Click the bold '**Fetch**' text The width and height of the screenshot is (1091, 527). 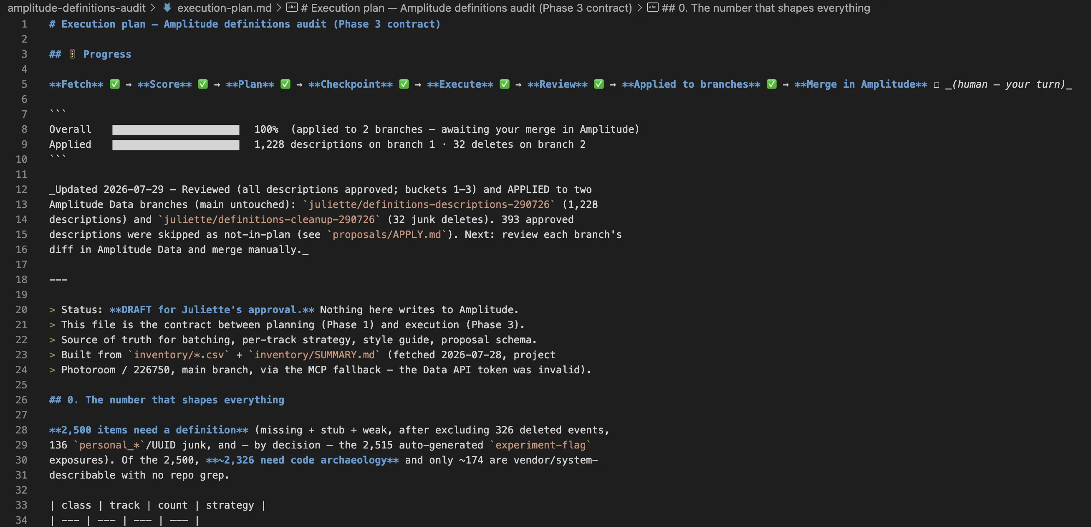tap(76, 84)
